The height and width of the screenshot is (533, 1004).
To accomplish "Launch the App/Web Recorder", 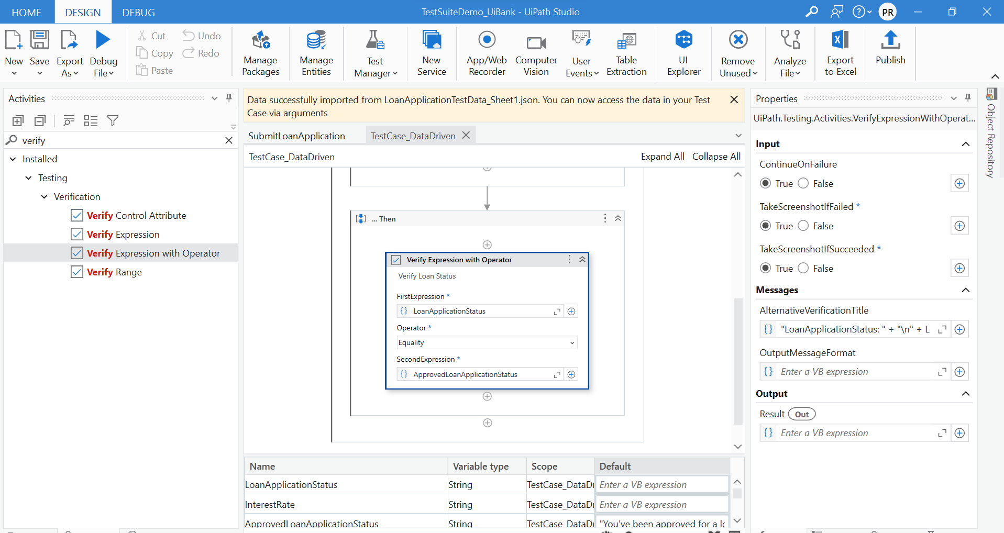I will coord(487,53).
